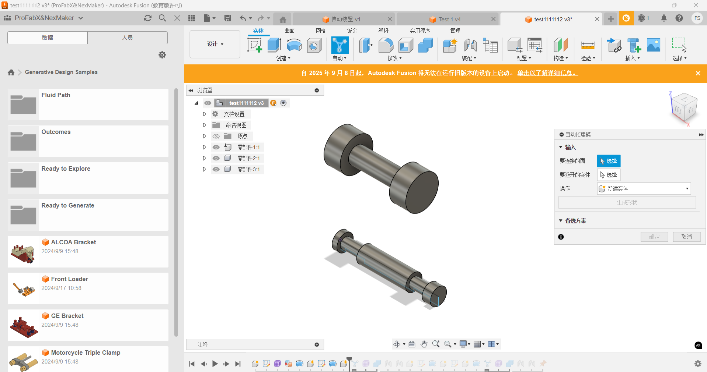Open the ALCOA Bracket thumbnail
Image resolution: width=707 pixels, height=372 pixels.
(23, 252)
